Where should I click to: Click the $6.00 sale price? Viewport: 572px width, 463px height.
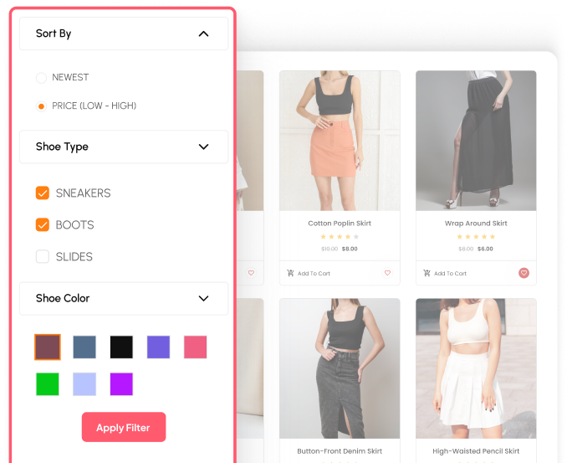click(x=485, y=249)
